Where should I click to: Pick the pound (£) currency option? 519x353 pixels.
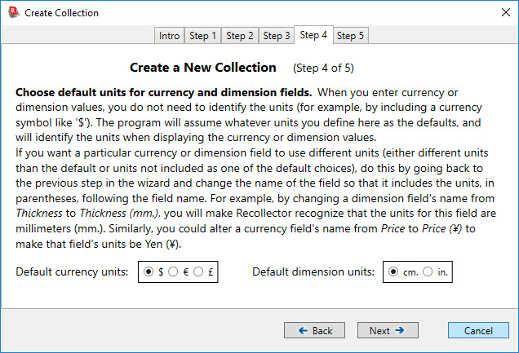(197, 272)
